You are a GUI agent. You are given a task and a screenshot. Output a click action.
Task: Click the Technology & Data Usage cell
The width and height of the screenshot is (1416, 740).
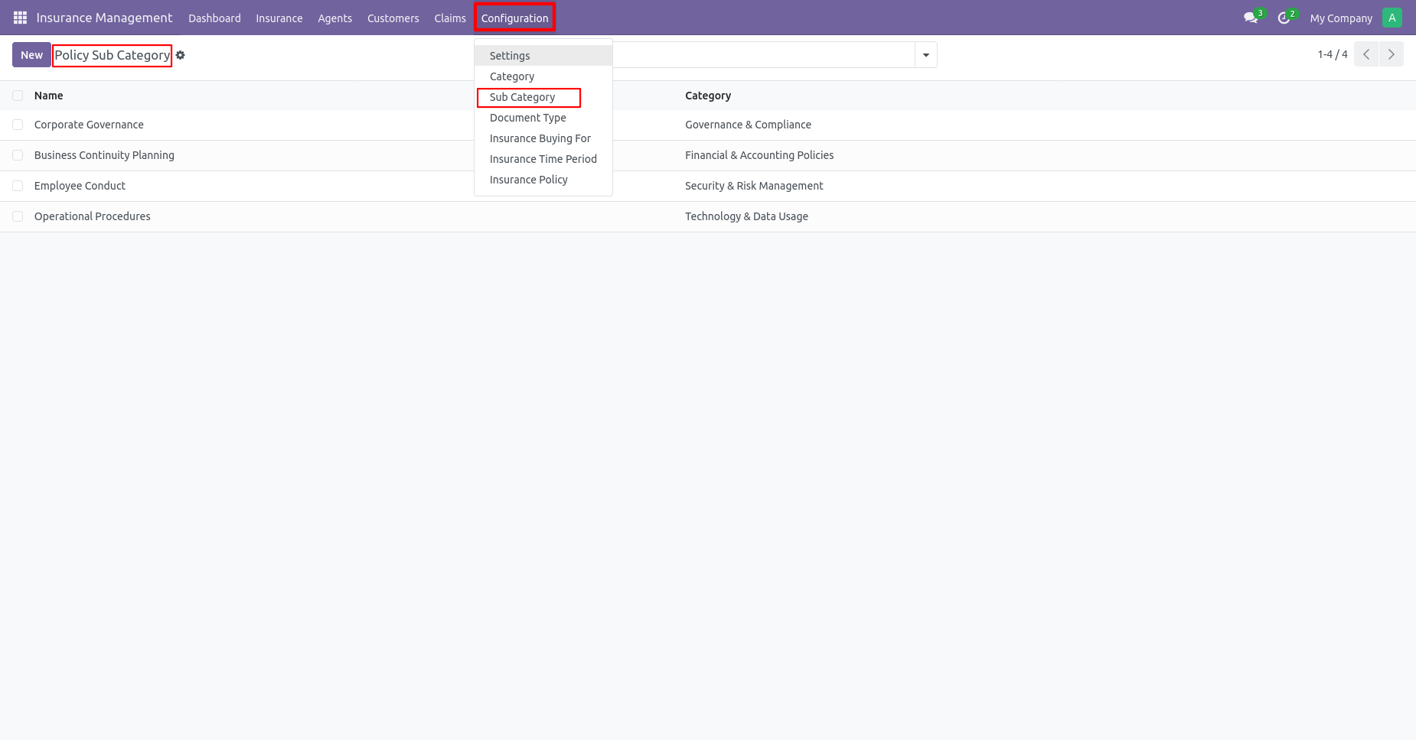[746, 216]
